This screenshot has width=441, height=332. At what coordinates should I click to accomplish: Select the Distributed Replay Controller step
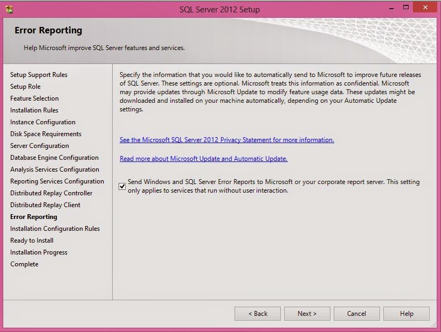pyautogui.click(x=51, y=193)
